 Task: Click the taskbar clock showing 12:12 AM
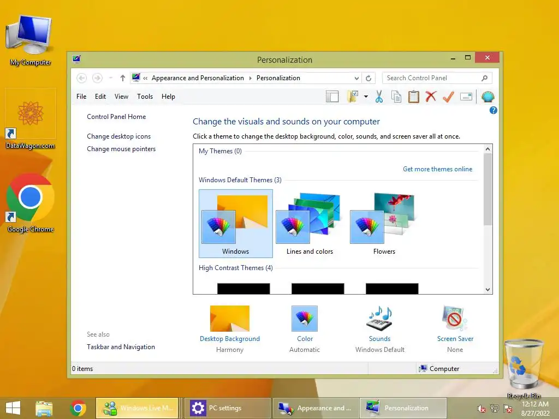(535, 408)
